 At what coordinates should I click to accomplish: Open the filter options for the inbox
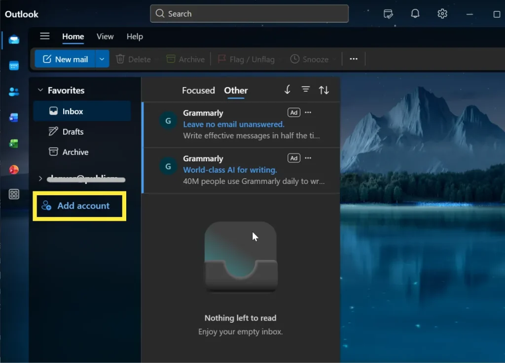tap(306, 90)
